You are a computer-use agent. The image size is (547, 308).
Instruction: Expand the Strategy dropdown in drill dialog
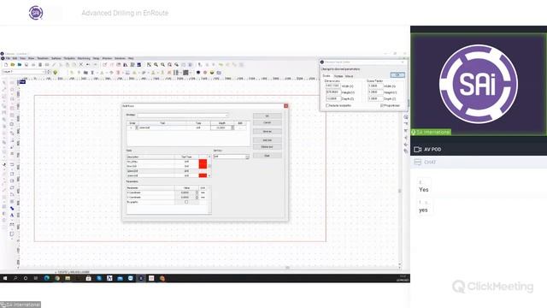point(183,115)
